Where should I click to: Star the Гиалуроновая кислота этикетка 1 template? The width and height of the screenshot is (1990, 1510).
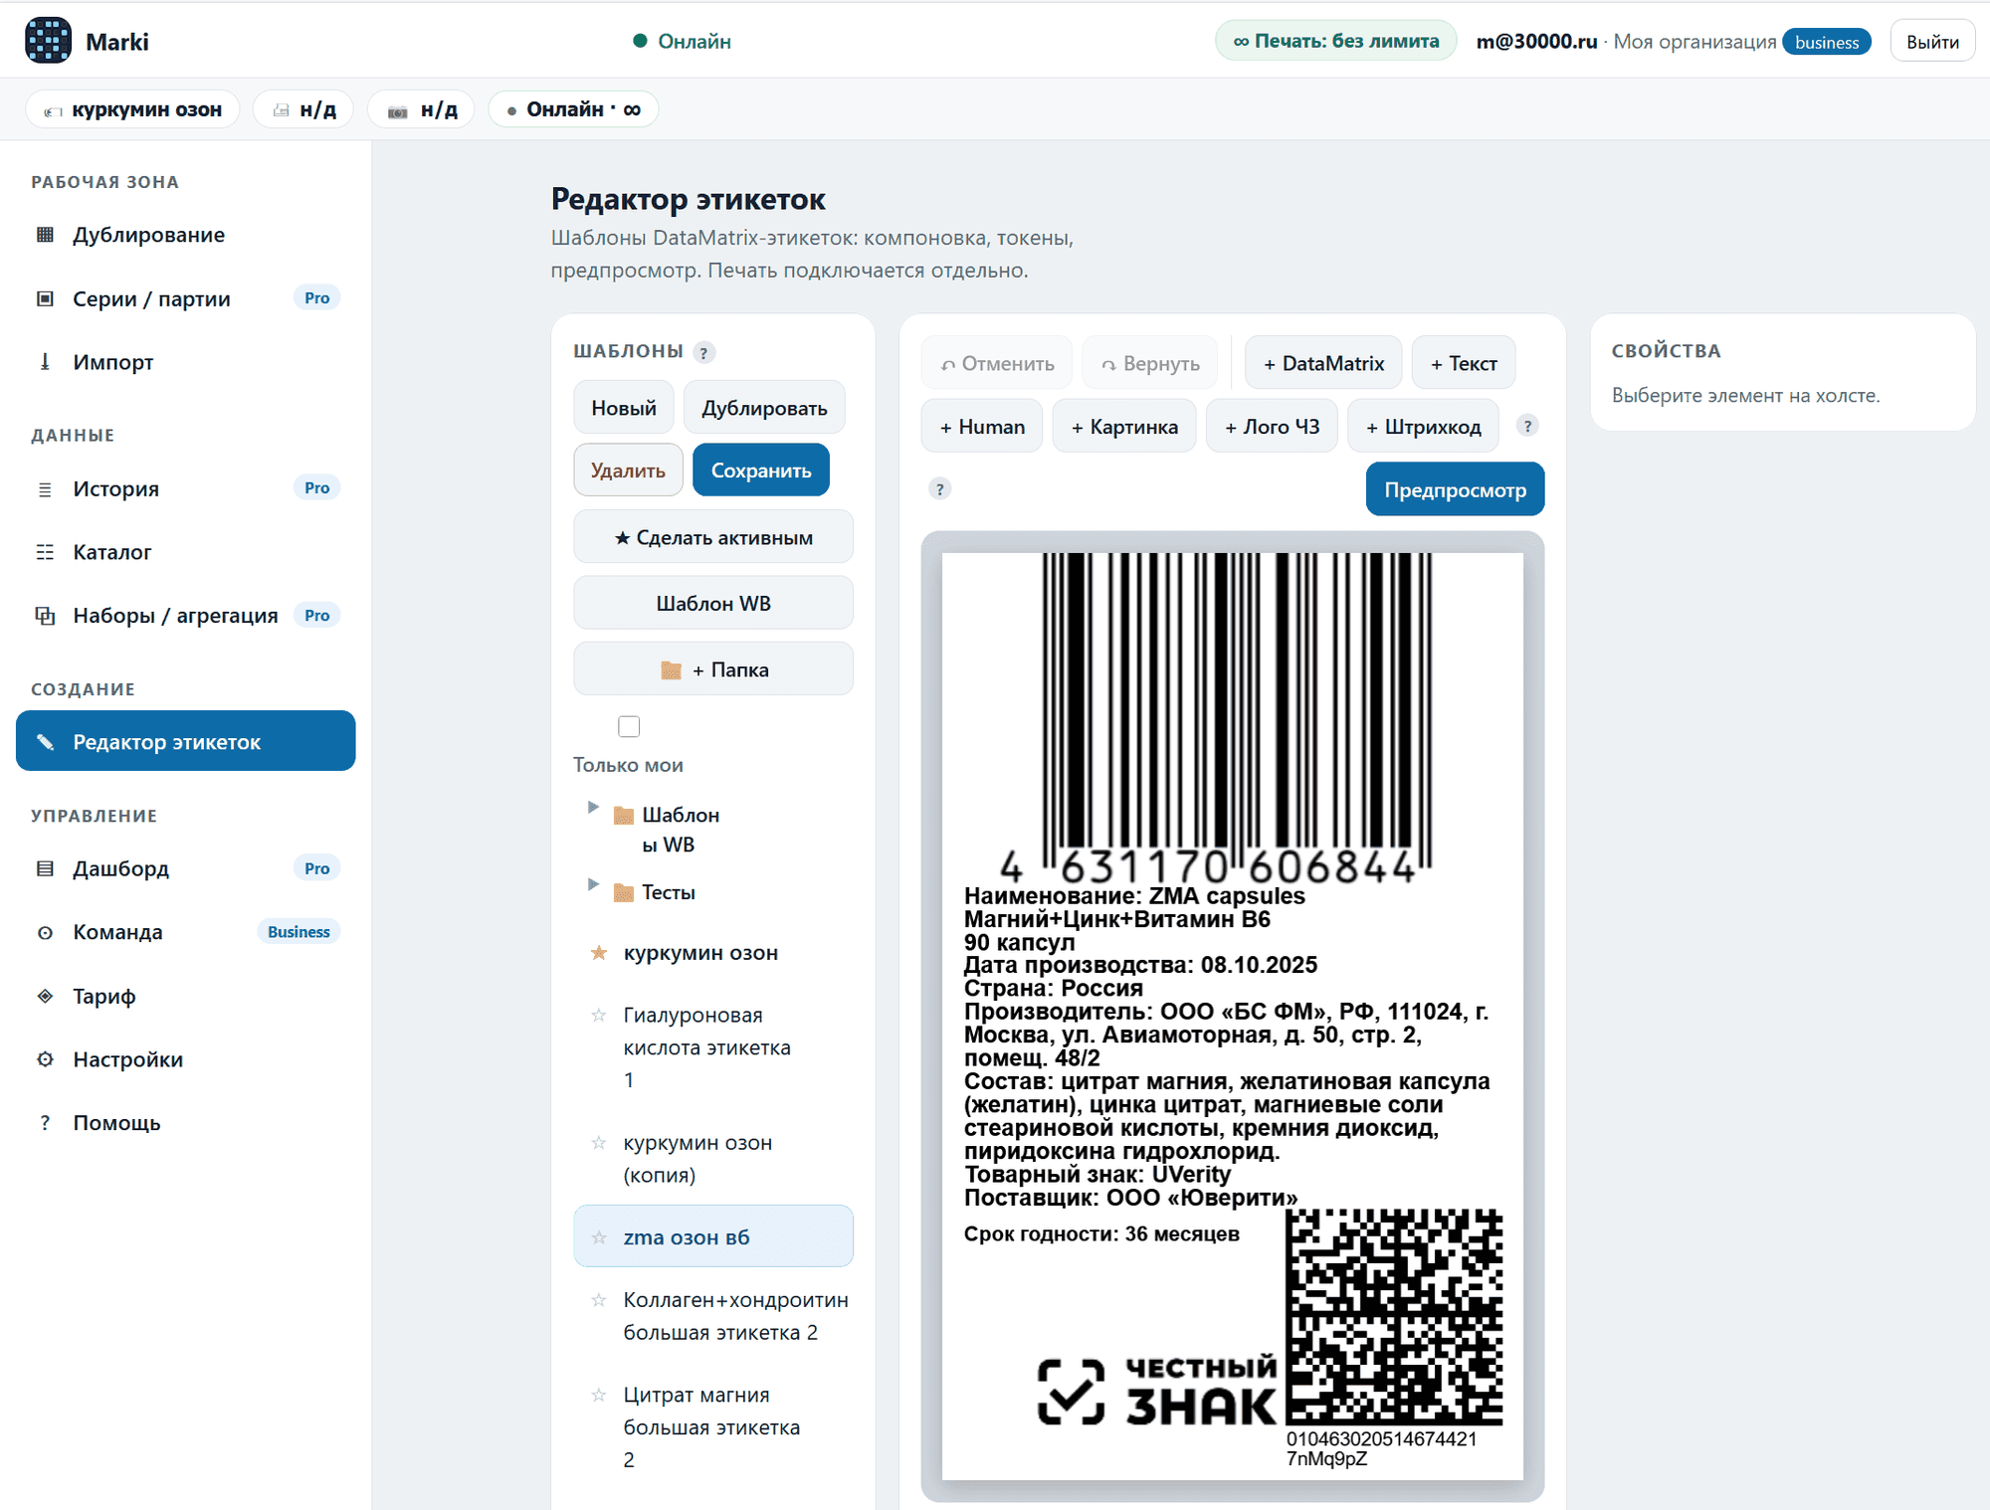pos(599,1016)
